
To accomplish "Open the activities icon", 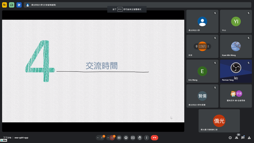I will pos(249,138).
